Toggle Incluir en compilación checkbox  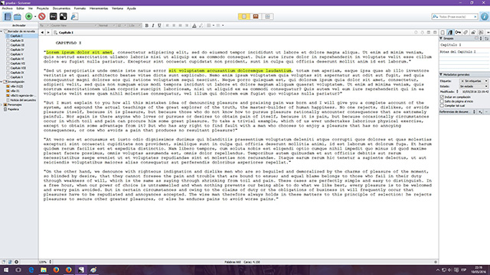(x=442, y=97)
